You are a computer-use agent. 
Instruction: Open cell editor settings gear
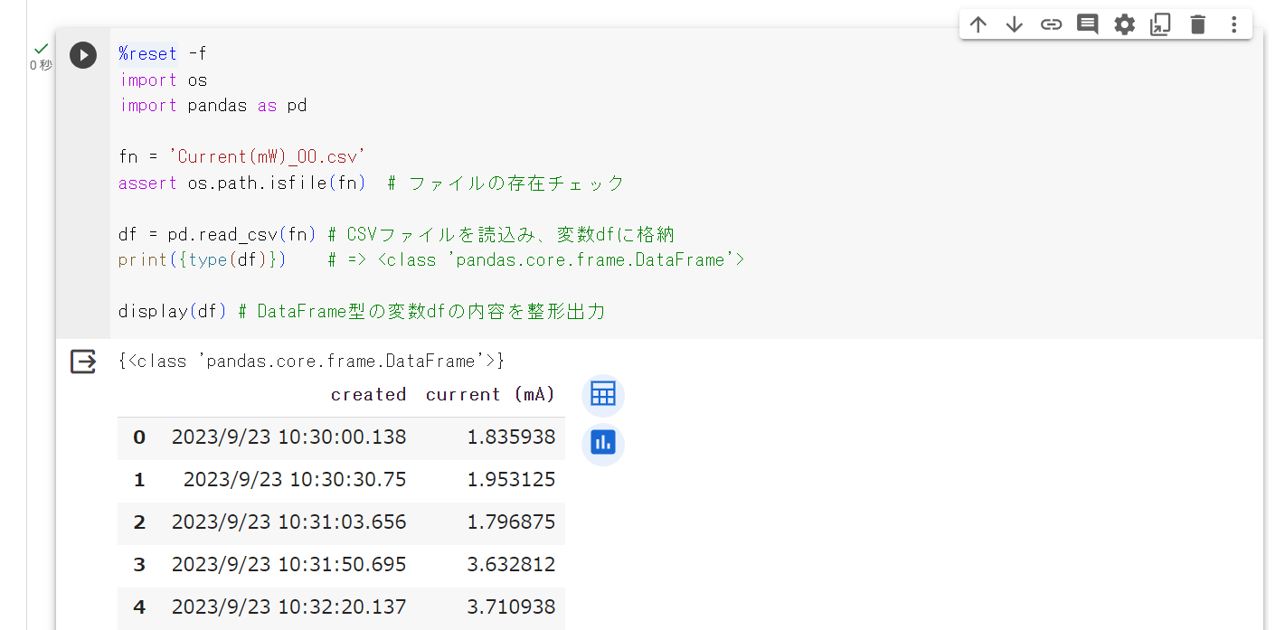(1124, 24)
